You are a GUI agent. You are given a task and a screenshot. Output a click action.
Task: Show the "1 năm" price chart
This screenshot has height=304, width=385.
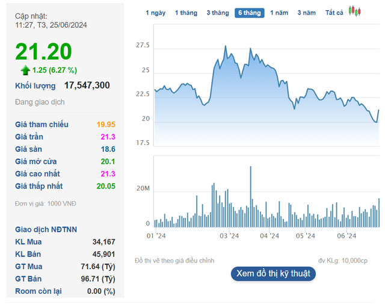pyautogui.click(x=279, y=13)
